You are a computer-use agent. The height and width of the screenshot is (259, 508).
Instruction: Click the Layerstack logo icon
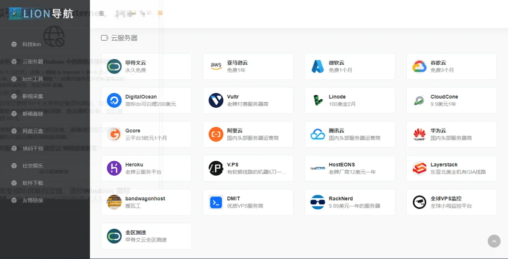[x=419, y=168]
